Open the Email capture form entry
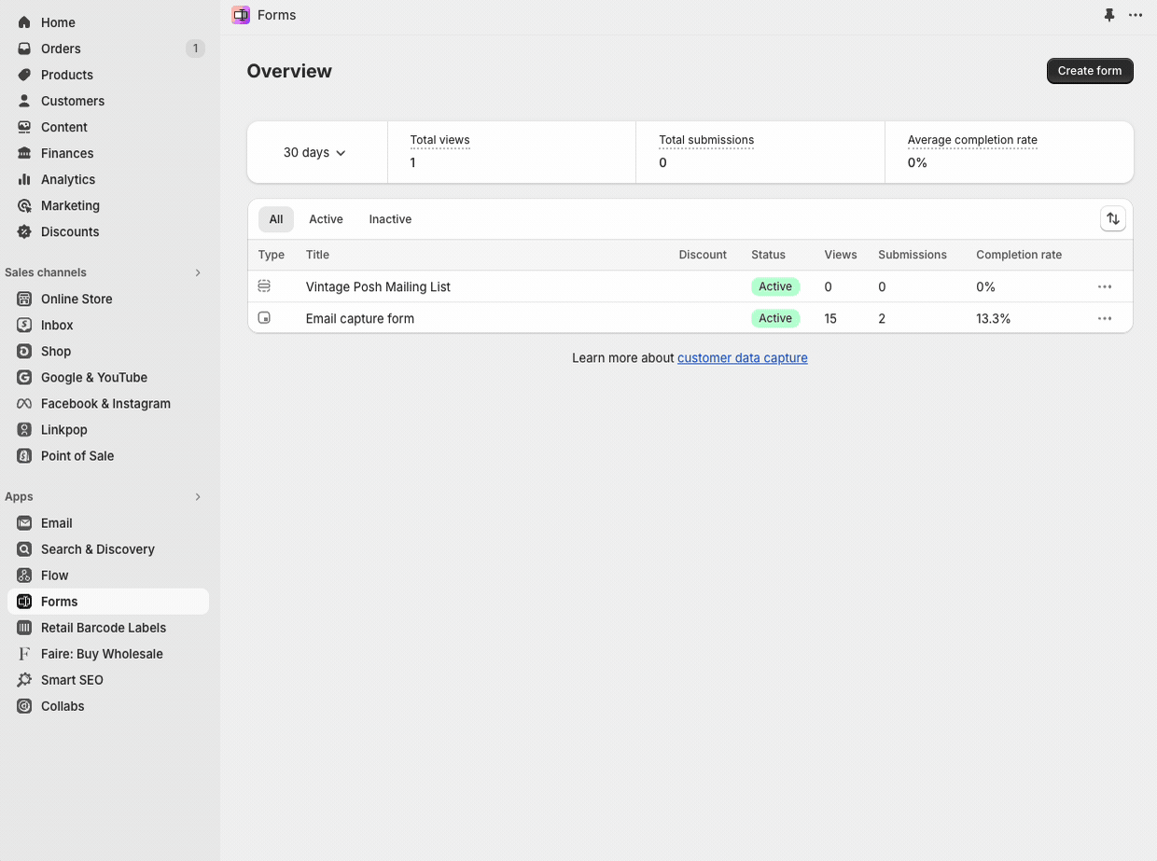This screenshot has height=861, width=1157. click(359, 318)
